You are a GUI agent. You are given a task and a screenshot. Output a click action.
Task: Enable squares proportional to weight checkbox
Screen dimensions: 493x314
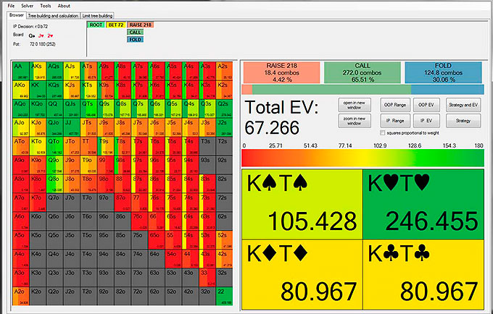pyautogui.click(x=384, y=132)
